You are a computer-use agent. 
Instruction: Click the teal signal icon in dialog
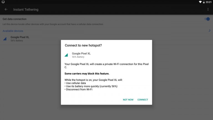[66, 55]
